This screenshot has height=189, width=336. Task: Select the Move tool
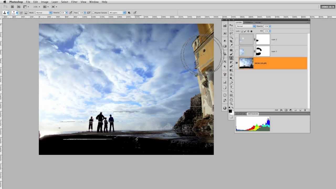tap(231, 25)
